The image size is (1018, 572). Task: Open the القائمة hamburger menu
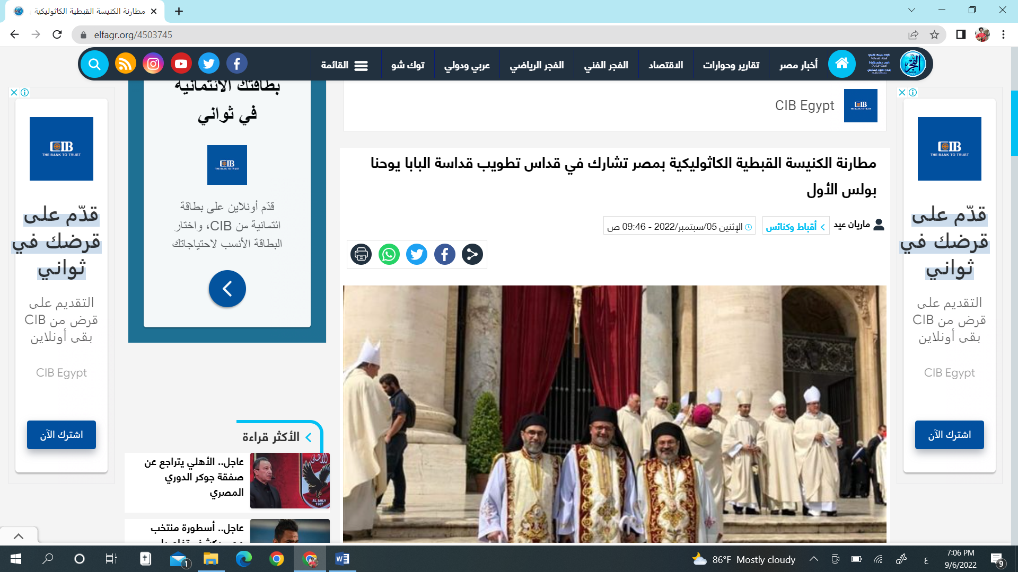coord(345,65)
